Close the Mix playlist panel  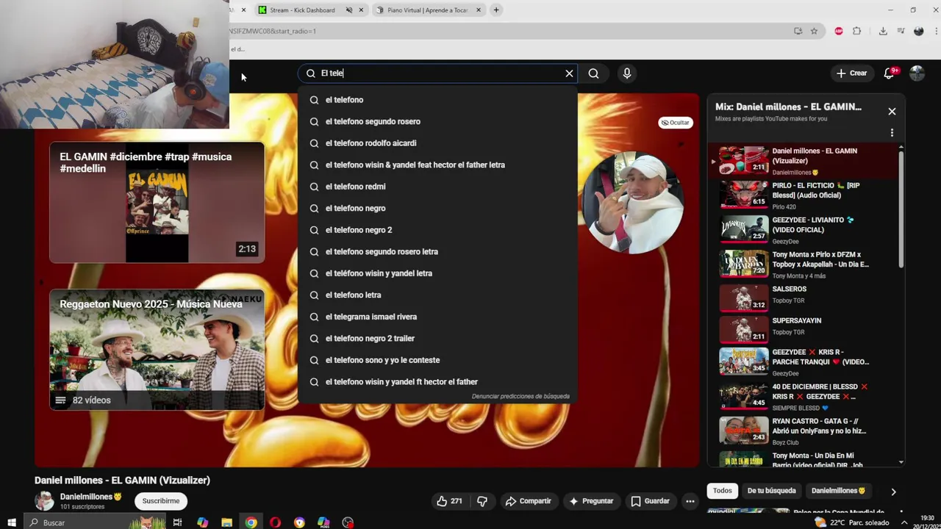tap(892, 112)
